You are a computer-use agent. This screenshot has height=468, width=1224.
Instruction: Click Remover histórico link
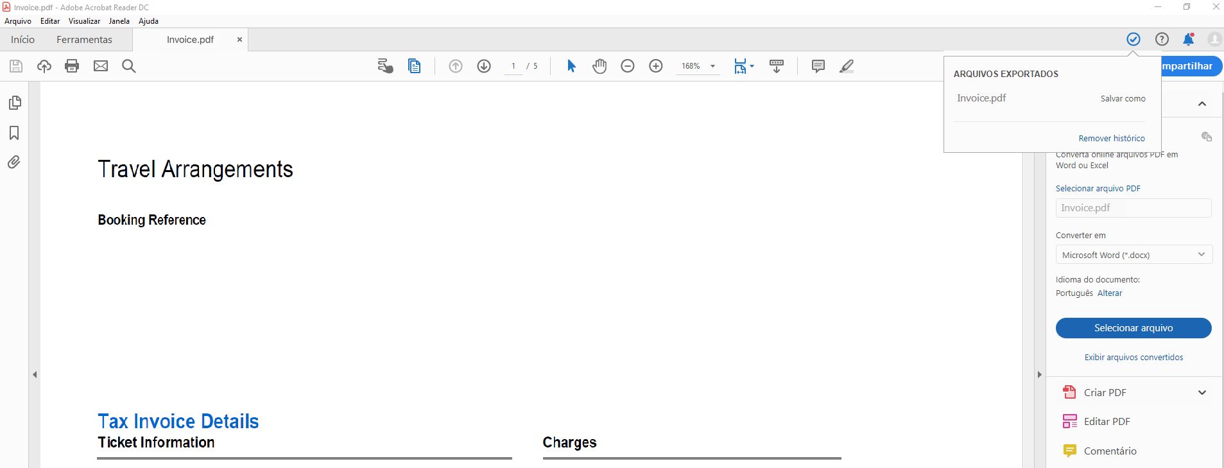(1112, 138)
